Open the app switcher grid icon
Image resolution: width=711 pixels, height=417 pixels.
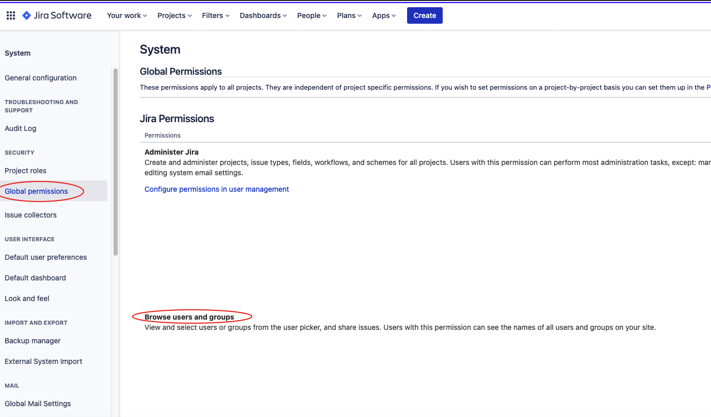[10, 15]
